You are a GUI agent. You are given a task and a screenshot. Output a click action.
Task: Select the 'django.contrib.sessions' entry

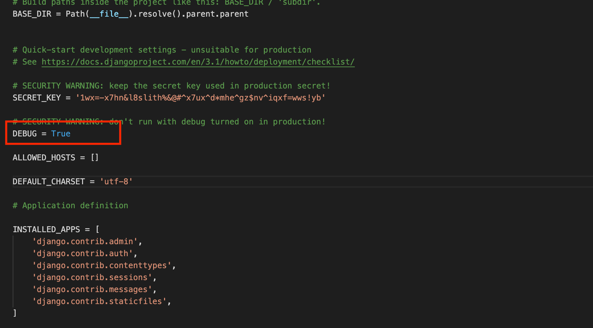pos(91,277)
